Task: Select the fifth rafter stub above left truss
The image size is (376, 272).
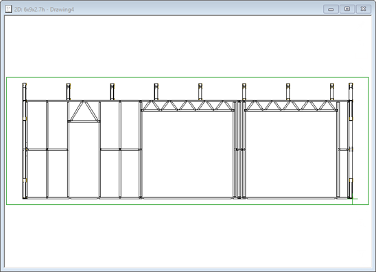Action: tap(200, 92)
